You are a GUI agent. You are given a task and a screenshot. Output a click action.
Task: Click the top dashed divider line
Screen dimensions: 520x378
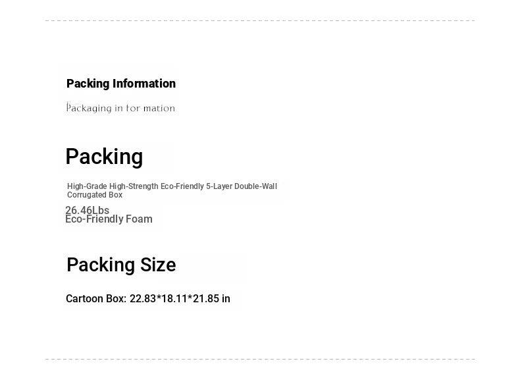[260, 20]
